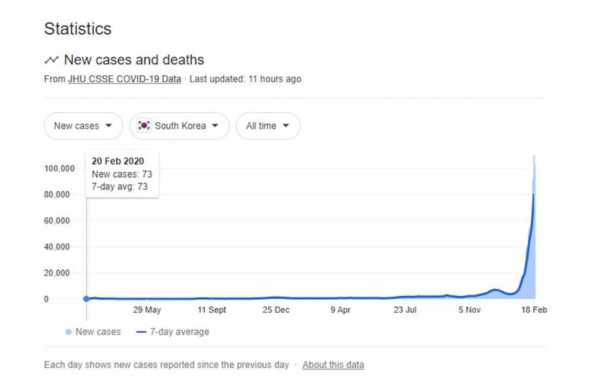Click the 20 Feb 2020 tooltip box
The width and height of the screenshot is (608, 388).
pyautogui.click(x=122, y=174)
